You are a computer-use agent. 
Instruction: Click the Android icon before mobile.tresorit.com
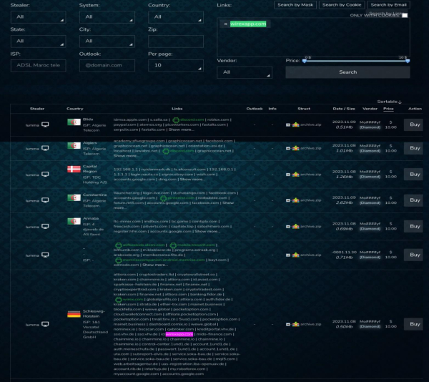[173, 245]
